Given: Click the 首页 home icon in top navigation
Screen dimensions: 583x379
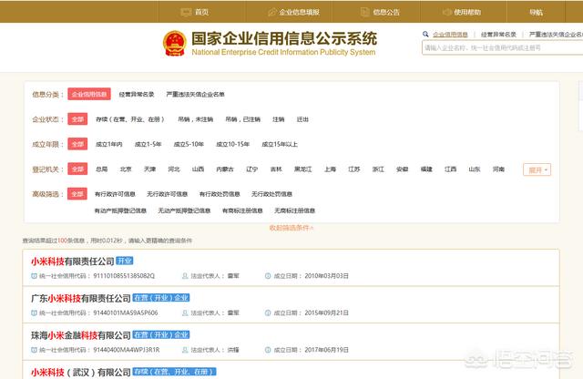Looking at the screenshot, I should coord(186,12).
